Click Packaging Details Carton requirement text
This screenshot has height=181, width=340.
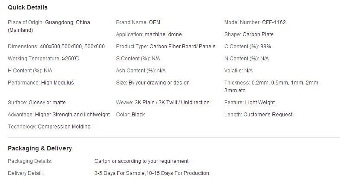coord(141,161)
